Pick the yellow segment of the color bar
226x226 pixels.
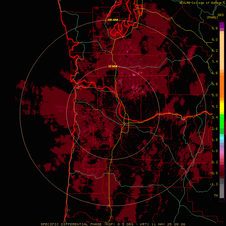pyautogui.click(x=222, y=107)
